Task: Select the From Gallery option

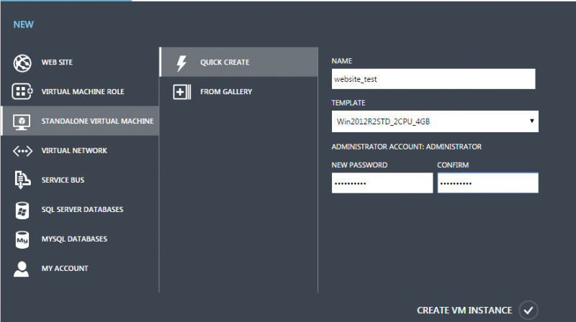Action: coord(226,92)
